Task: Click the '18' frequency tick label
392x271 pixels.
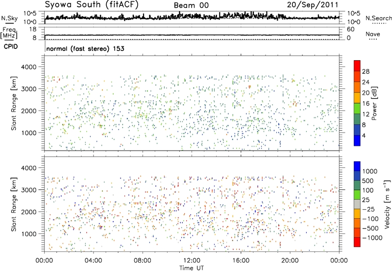Action: click(x=32, y=29)
